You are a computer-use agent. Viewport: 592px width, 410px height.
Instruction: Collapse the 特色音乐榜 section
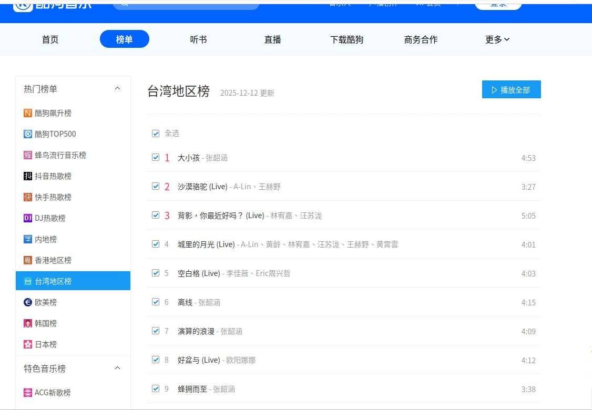pos(117,368)
